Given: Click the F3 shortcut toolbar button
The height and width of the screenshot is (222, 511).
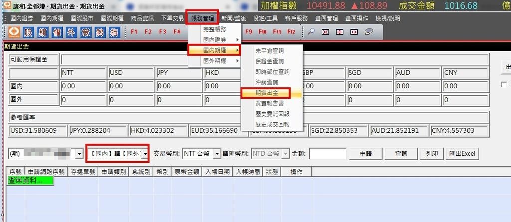Looking at the screenshot, I should (162, 32).
